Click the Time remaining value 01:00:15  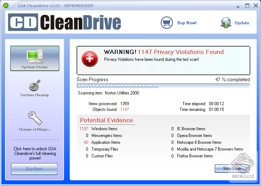coord(216,109)
